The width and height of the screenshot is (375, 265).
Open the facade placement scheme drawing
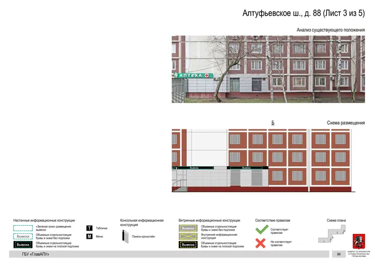click(263, 160)
